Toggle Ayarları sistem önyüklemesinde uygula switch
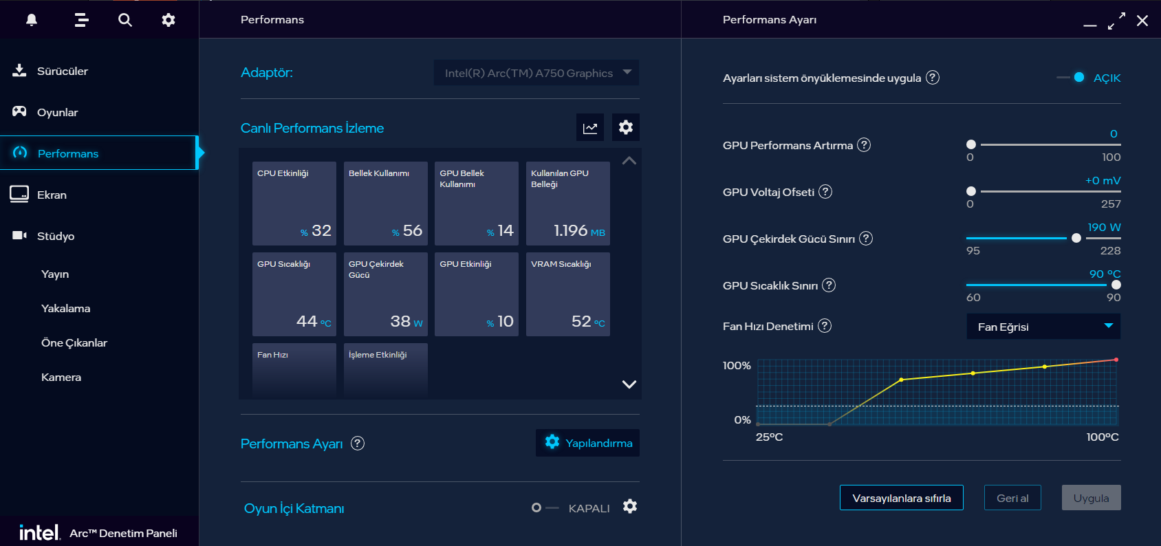 point(1071,78)
